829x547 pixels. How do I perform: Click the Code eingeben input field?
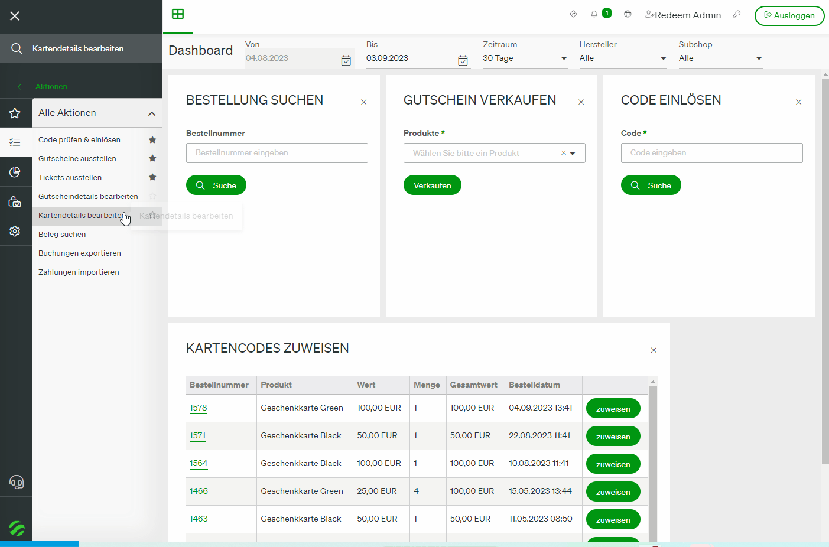712,153
